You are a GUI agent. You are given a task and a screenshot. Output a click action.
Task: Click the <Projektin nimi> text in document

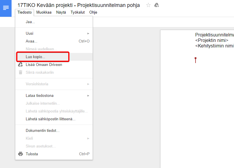coord(212,40)
